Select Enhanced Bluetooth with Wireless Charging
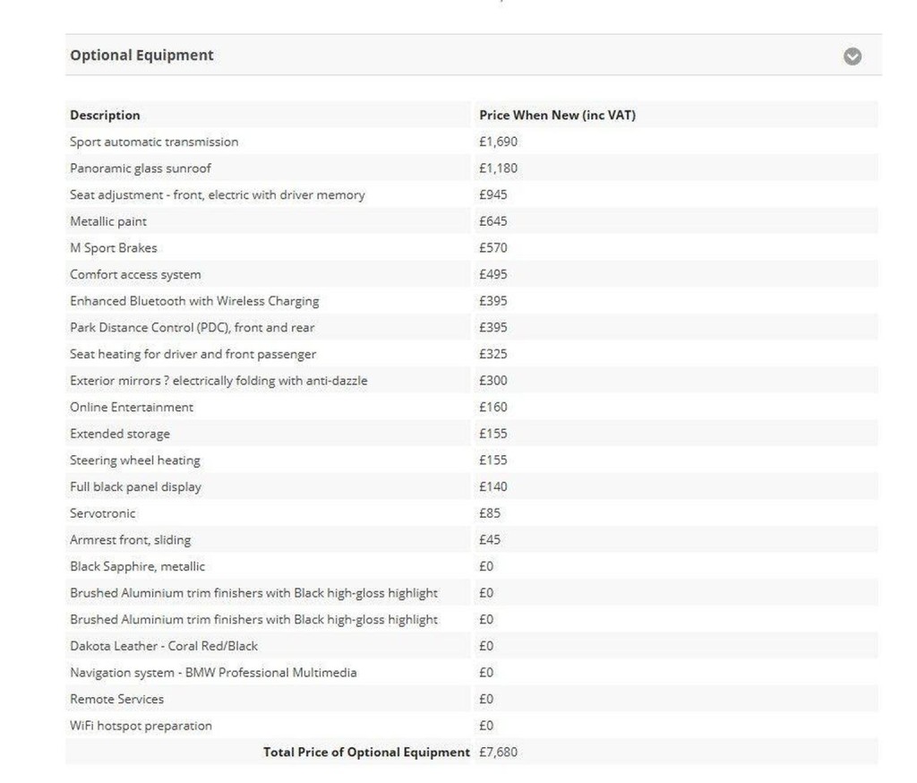The image size is (917, 783). pos(194,301)
